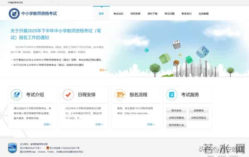Open the 考试介绍 card icon

click(x=17, y=95)
